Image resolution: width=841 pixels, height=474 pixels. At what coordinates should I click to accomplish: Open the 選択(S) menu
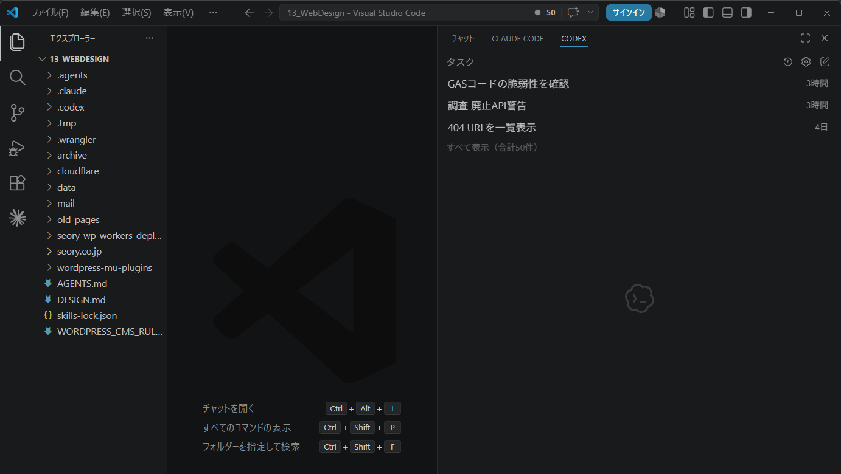(136, 12)
